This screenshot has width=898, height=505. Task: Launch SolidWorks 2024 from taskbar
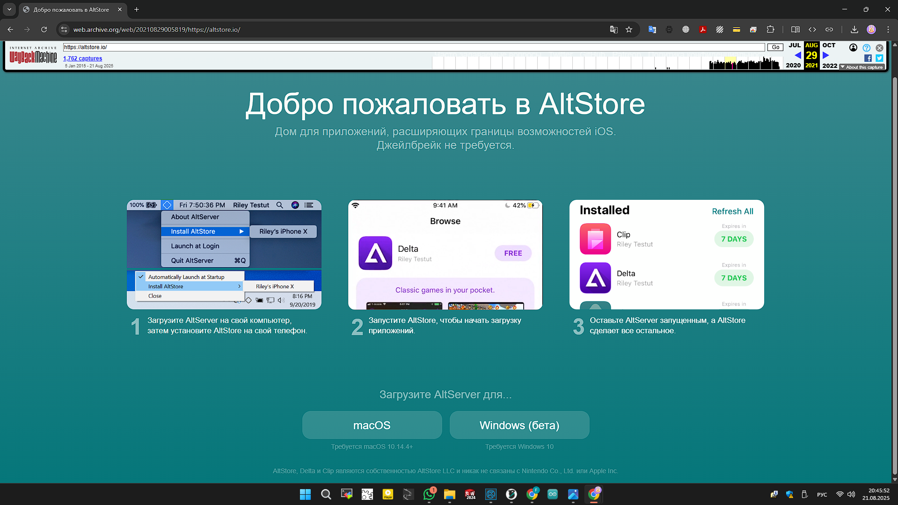(470, 494)
